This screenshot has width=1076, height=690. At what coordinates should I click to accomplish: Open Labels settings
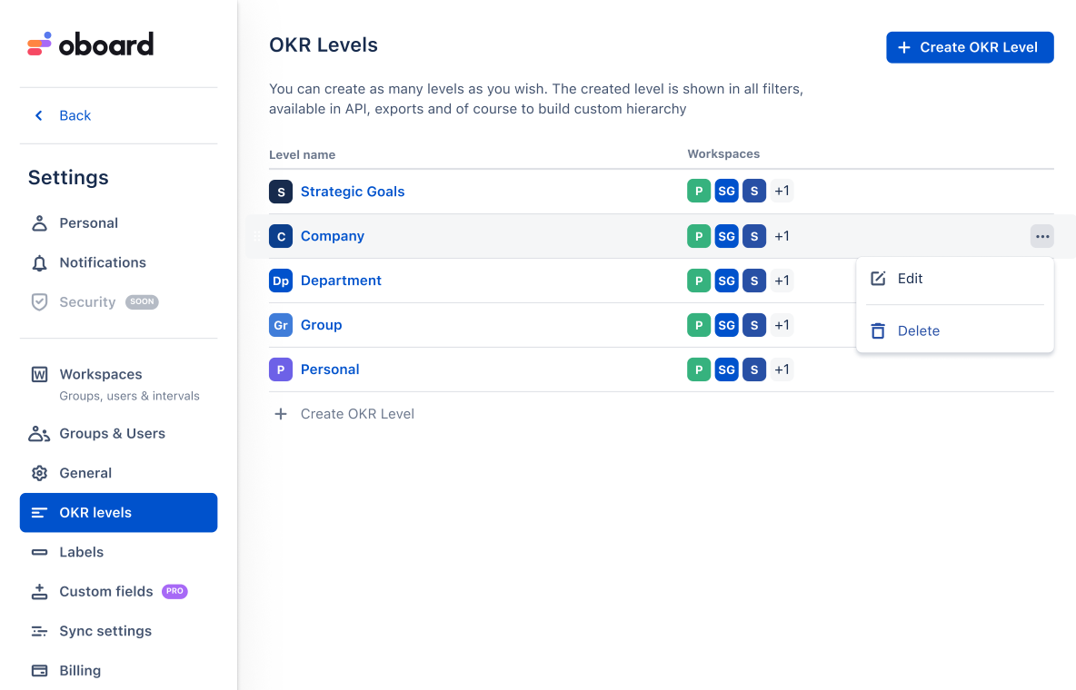pos(81,552)
